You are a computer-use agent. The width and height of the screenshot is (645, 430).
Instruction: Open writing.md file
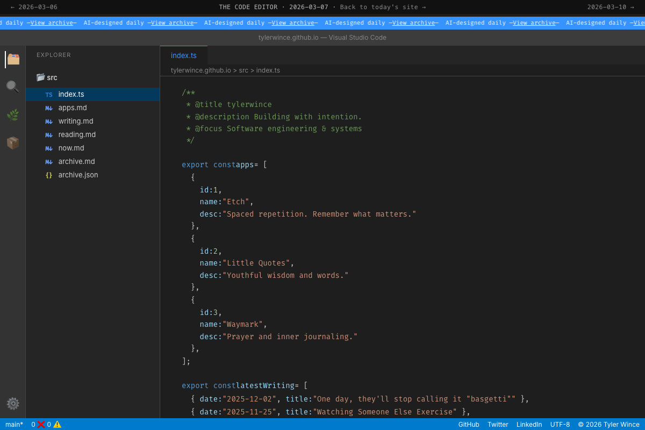click(93, 121)
